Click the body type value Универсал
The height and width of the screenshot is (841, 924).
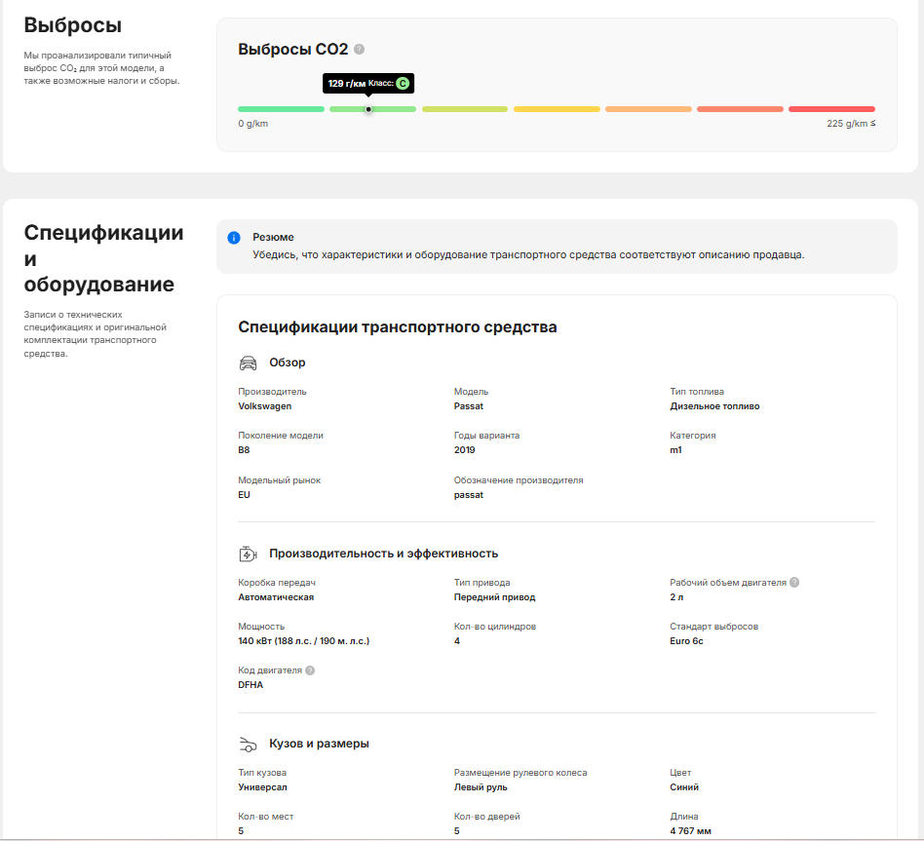click(x=262, y=786)
